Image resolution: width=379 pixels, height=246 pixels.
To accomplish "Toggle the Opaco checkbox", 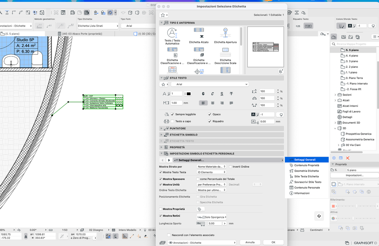I will pos(209,114).
